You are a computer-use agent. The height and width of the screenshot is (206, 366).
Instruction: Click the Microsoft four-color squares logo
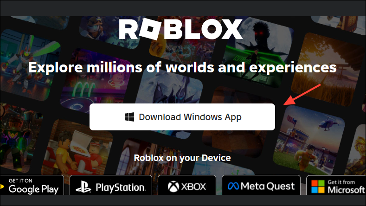318,187
